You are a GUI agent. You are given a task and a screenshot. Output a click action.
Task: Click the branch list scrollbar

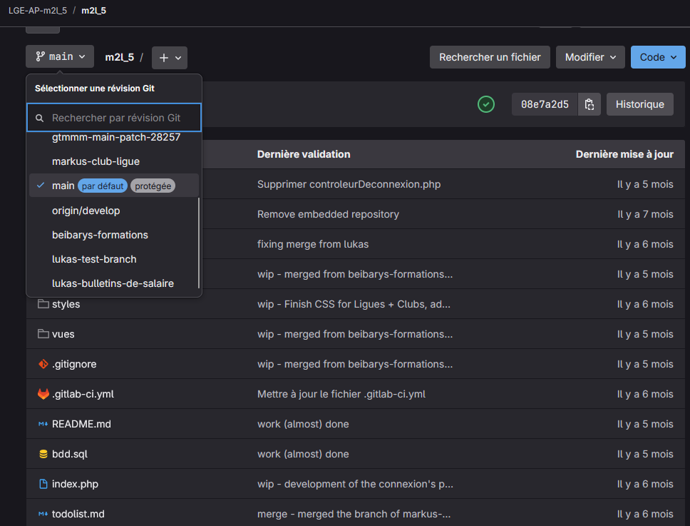(x=199, y=243)
